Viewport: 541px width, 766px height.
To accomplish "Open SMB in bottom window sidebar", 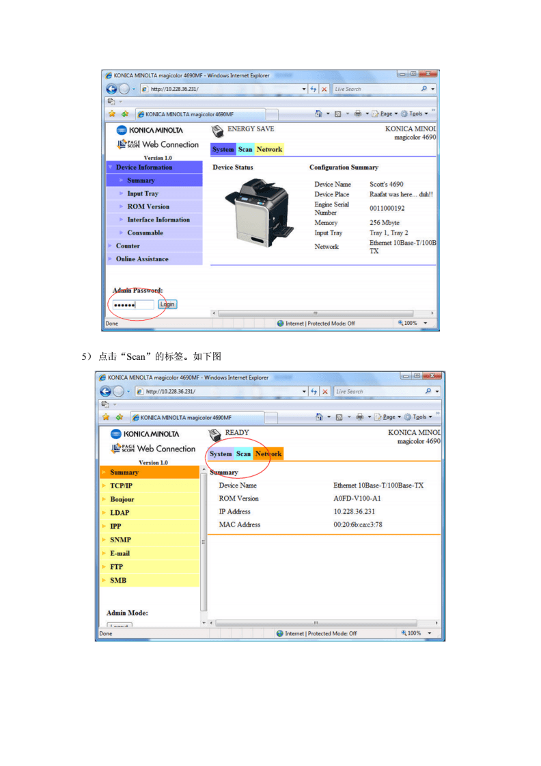I will (x=150, y=581).
